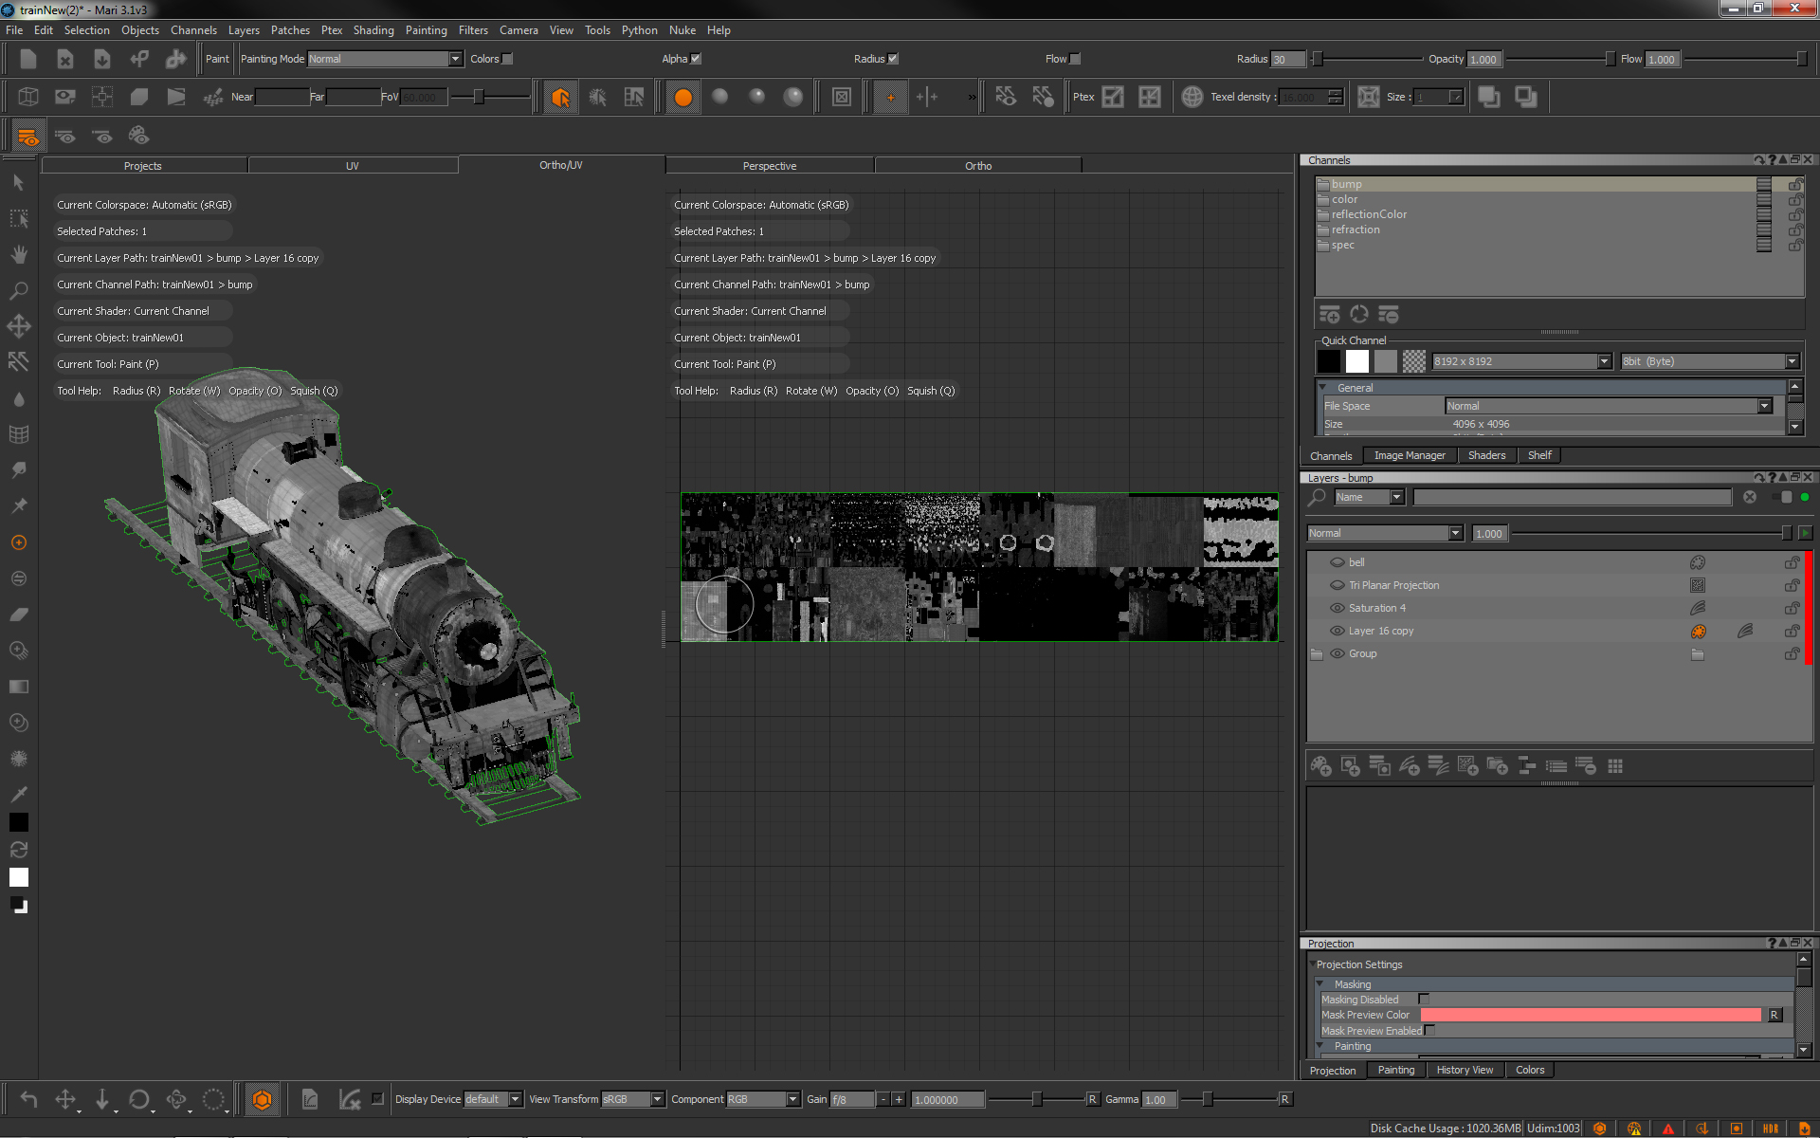Click the orange hexagon icon in bottom toolbar
Screen dimensions: 1820x1138
262,1099
